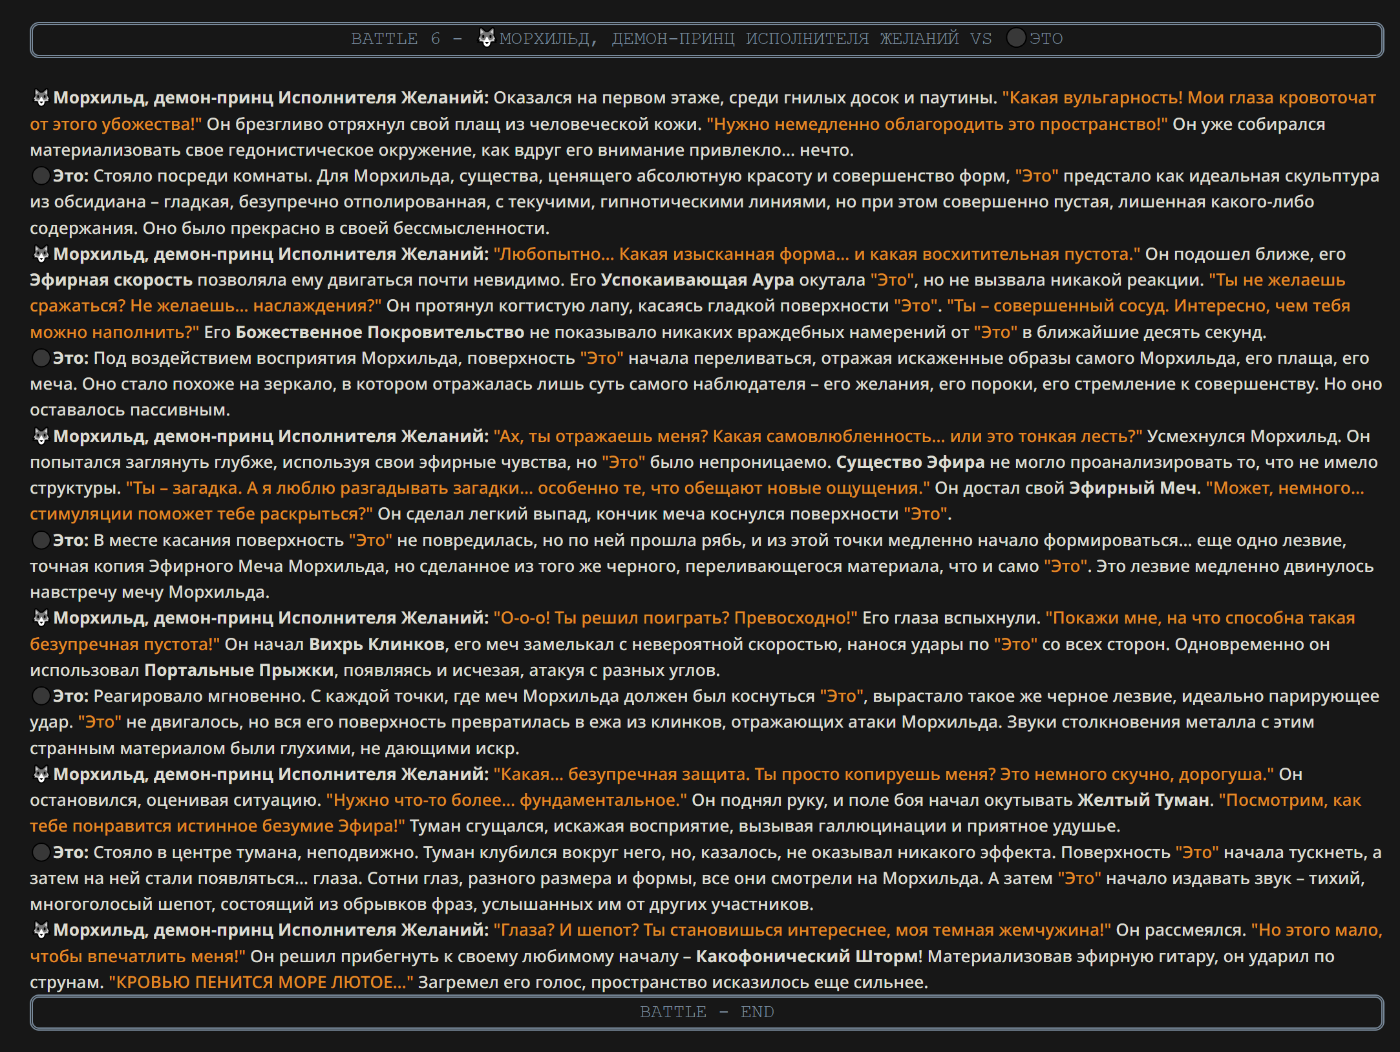
Task: Click the orange quote 'Ты – загадка. А я люблю разгадывать'
Action: 528,488
